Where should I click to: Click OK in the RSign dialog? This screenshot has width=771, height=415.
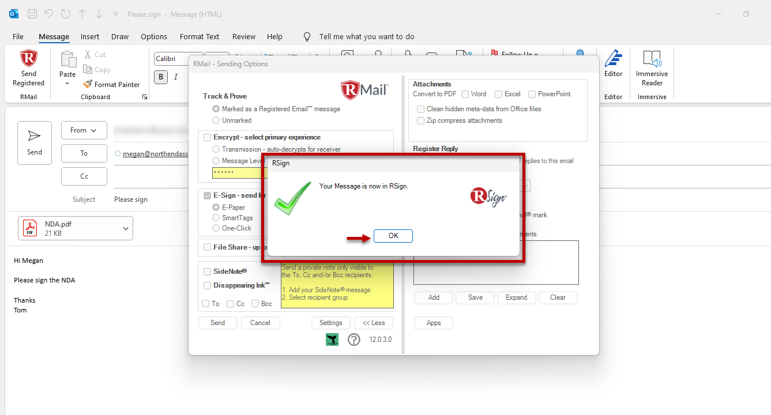pyautogui.click(x=393, y=236)
